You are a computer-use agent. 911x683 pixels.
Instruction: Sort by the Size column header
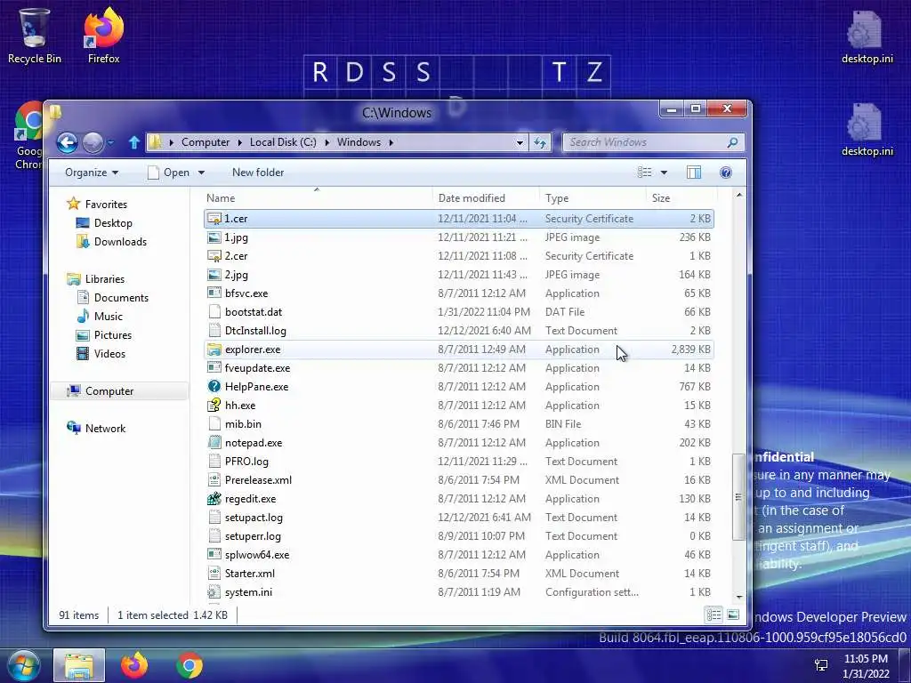point(681,198)
